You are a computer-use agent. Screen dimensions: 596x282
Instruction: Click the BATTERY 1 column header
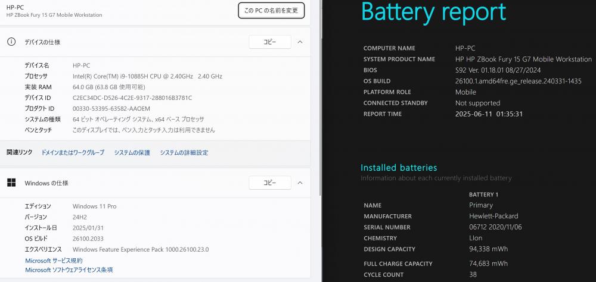click(483, 195)
